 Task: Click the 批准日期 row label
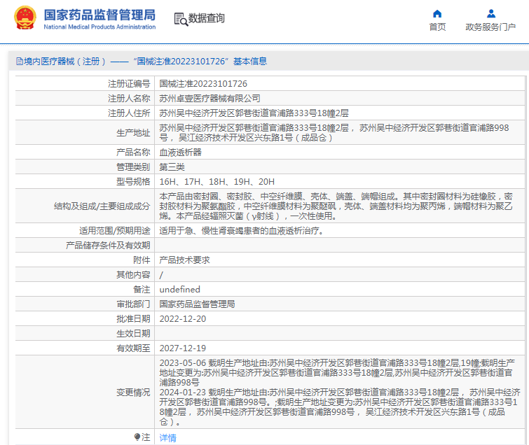click(133, 318)
